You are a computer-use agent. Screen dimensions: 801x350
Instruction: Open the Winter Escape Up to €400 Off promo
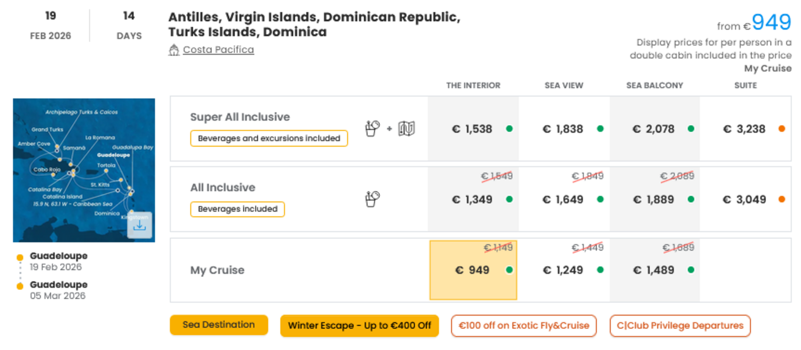point(360,325)
